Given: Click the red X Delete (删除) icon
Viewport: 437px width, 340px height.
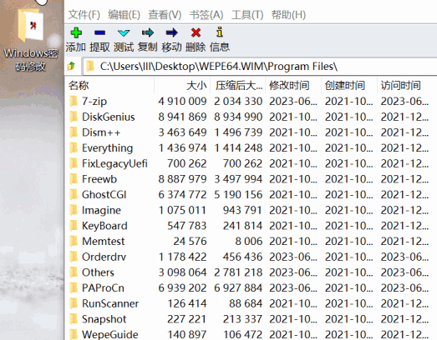Looking at the screenshot, I should coord(196,32).
